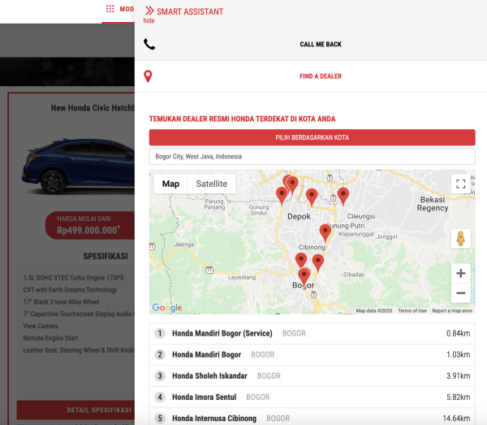Click the map marker near Cibinong
487x425 pixels.
325,232
